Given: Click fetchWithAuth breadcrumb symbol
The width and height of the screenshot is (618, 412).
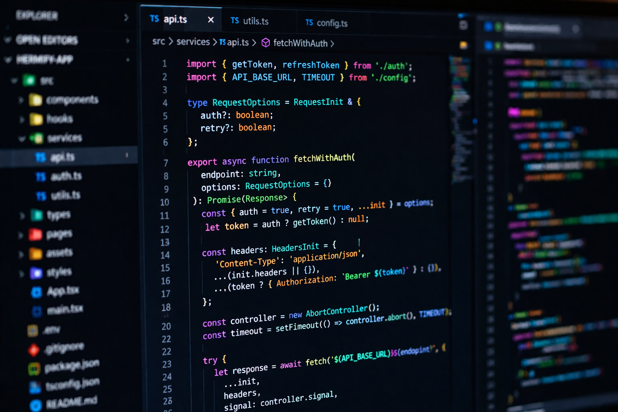Looking at the screenshot, I should point(300,43).
